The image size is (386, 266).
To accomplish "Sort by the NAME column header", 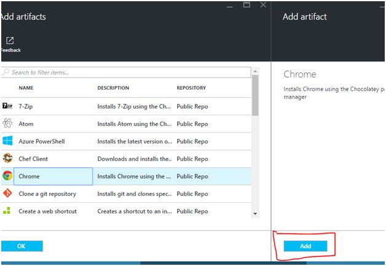I will (26, 88).
